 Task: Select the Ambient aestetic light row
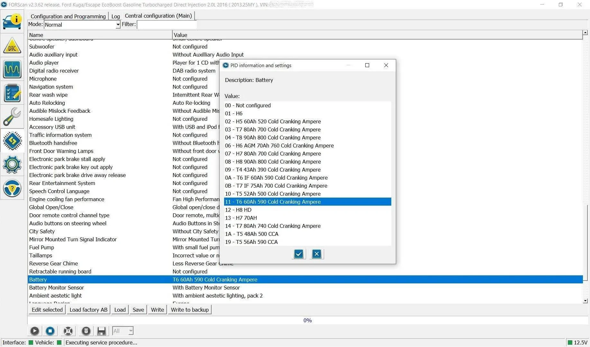(305, 296)
